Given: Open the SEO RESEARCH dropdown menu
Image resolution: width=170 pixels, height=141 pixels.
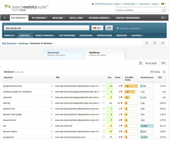Looking at the screenshot, I should tap(19, 18).
